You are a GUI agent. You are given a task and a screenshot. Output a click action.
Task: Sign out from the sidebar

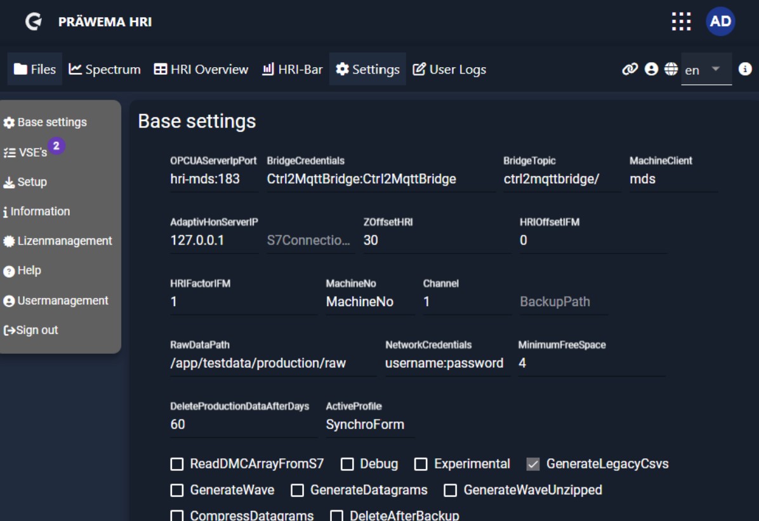[31, 330]
